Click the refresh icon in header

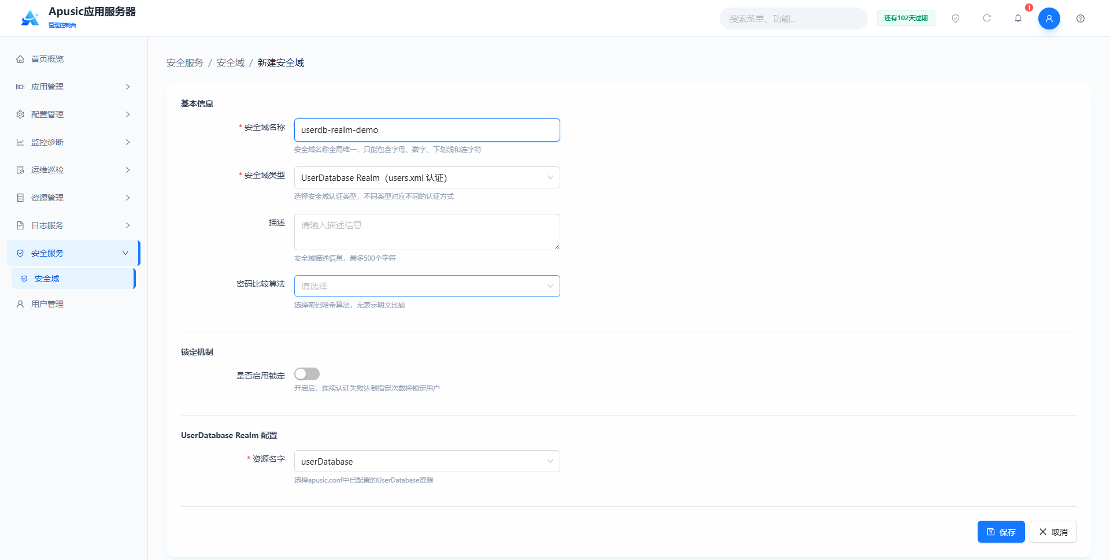click(987, 18)
